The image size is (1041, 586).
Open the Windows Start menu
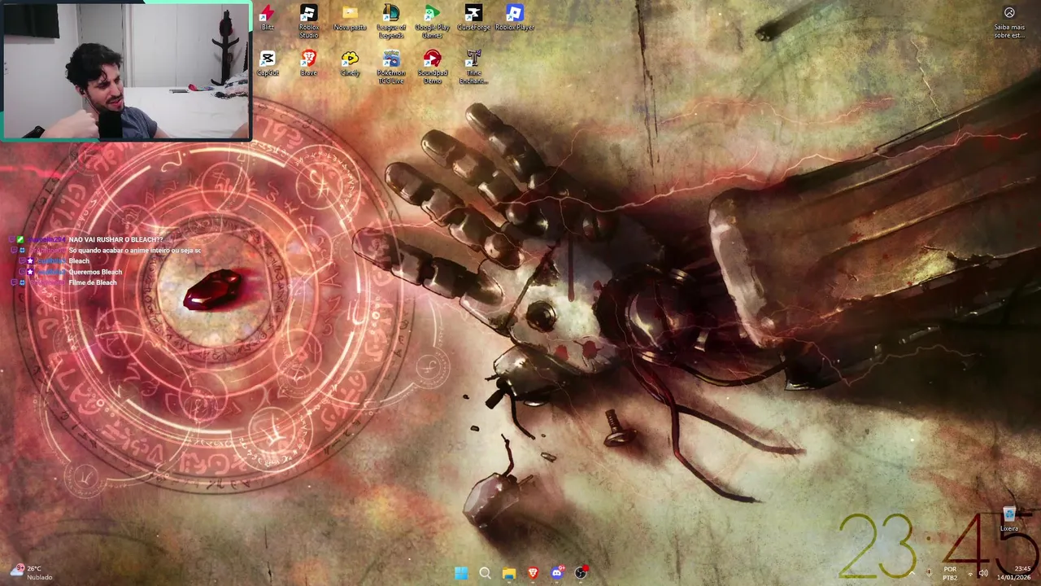point(461,573)
